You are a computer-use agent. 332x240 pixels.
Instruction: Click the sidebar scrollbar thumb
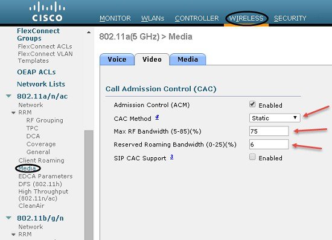pyautogui.click(x=89, y=185)
